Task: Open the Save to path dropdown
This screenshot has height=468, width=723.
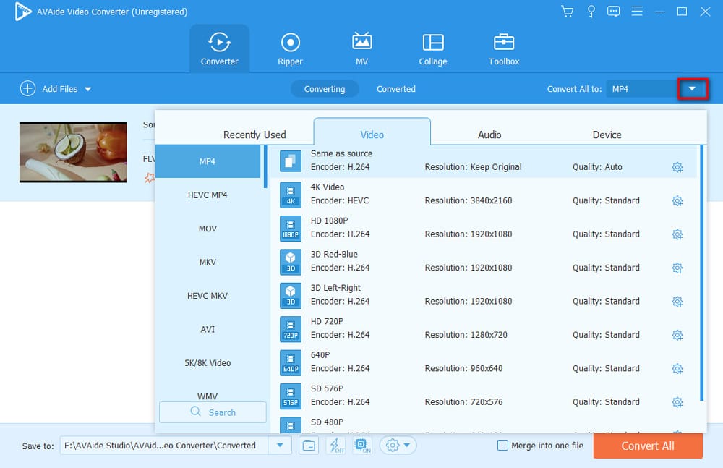Action: (x=280, y=446)
